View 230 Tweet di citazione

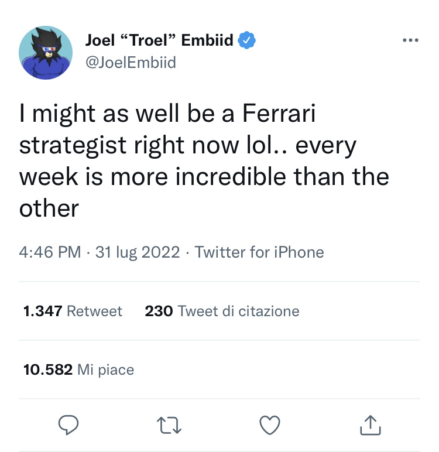(222, 311)
